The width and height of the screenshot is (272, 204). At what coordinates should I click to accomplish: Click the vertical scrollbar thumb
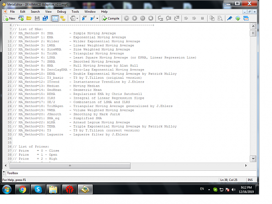(253, 33)
